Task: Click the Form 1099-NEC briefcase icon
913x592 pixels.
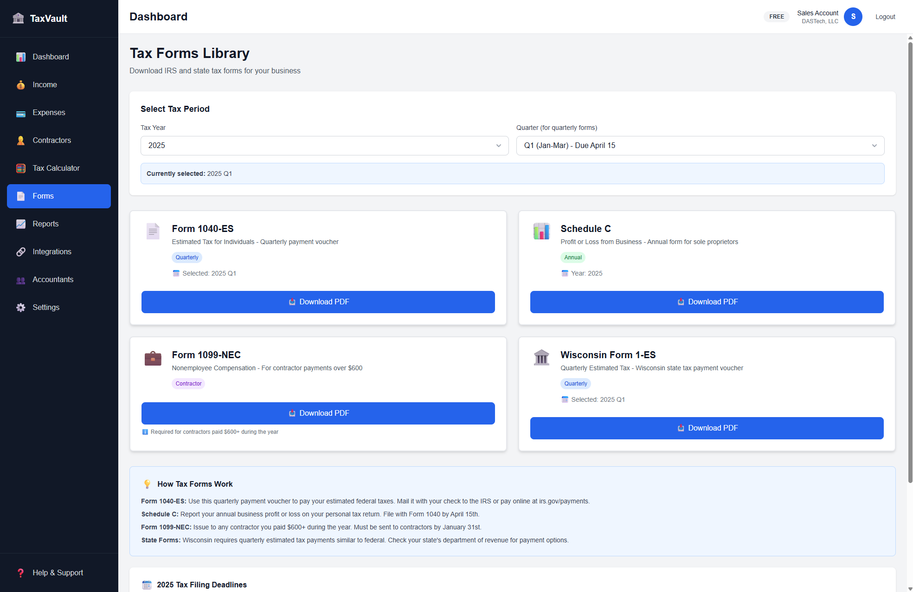Action: point(153,358)
